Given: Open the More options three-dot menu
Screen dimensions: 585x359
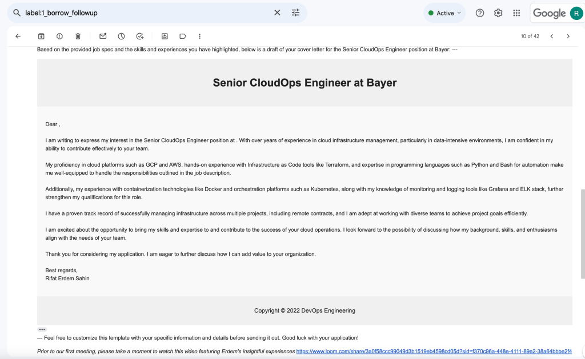Looking at the screenshot, I should coord(199,36).
